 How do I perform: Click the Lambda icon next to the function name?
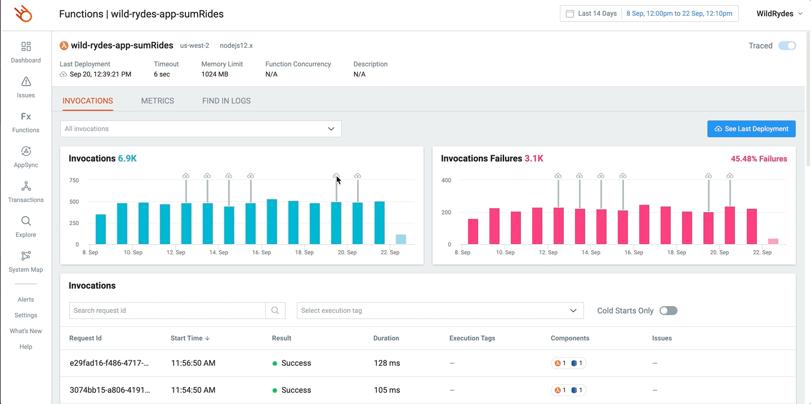pos(64,46)
